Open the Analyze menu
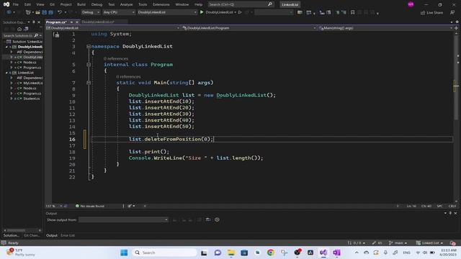Viewport: 461px width, 259px height. pos(127,4)
